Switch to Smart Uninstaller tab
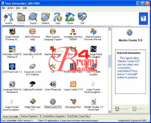This screenshot has height=123, width=151. pos(10,116)
